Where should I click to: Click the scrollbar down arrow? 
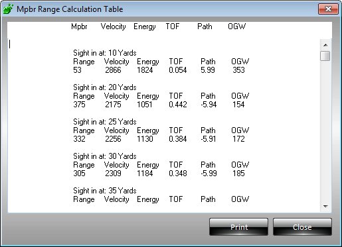pos(325,207)
